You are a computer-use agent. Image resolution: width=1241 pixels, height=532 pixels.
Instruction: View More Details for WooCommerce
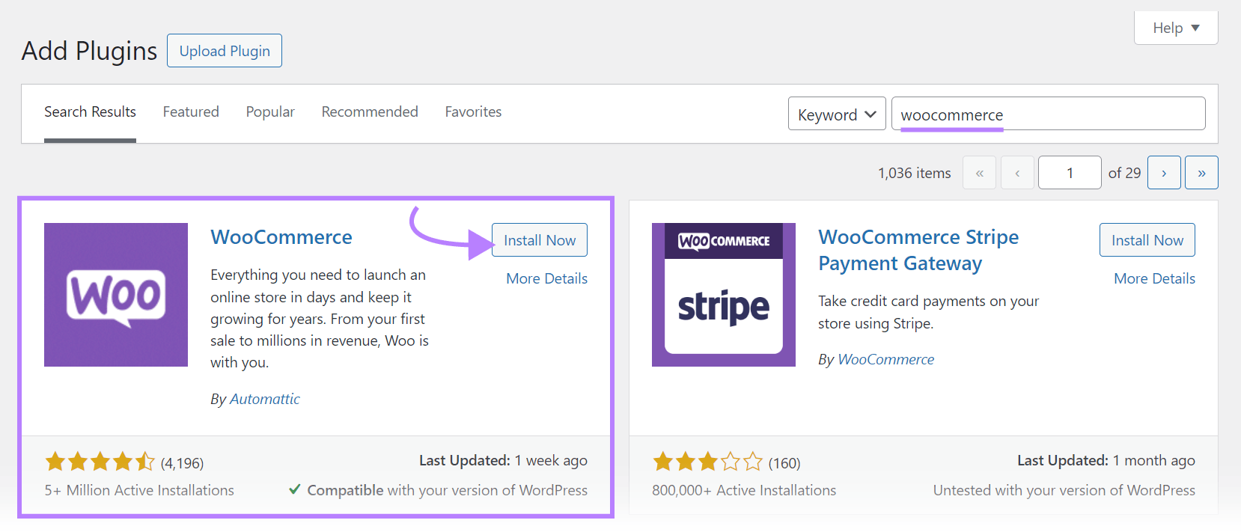pos(547,278)
